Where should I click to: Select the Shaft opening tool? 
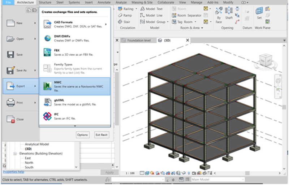[x=229, y=13]
